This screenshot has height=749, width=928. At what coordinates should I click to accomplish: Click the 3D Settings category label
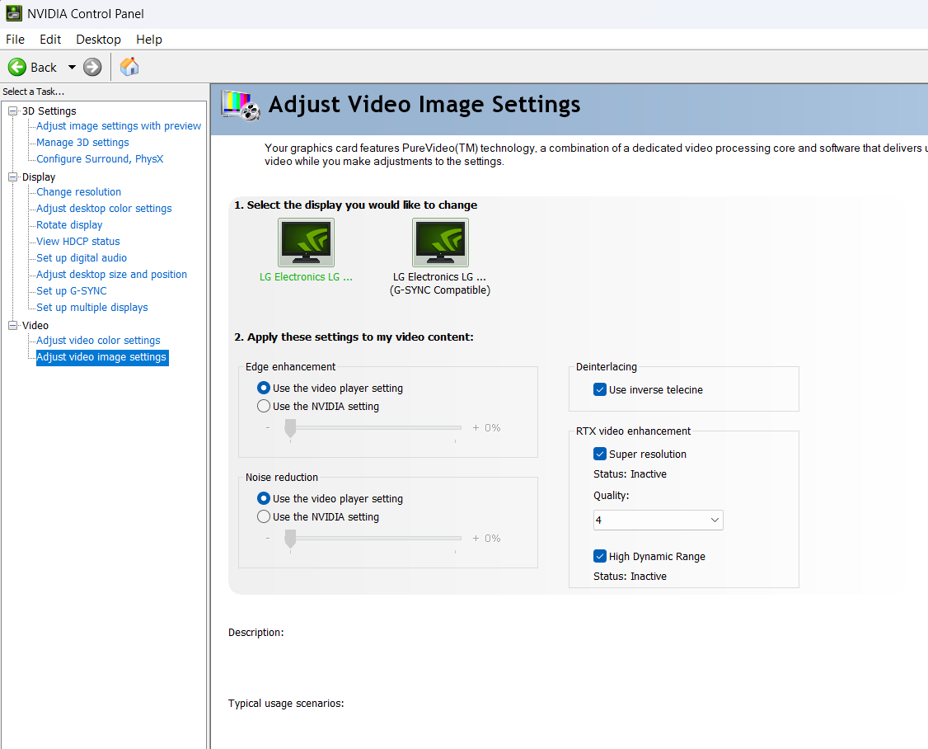tap(49, 111)
